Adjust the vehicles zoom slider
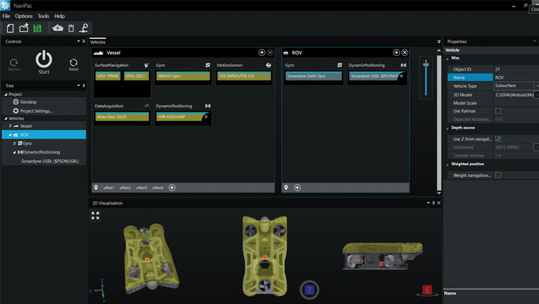This screenshot has width=539, height=304. 426,64
